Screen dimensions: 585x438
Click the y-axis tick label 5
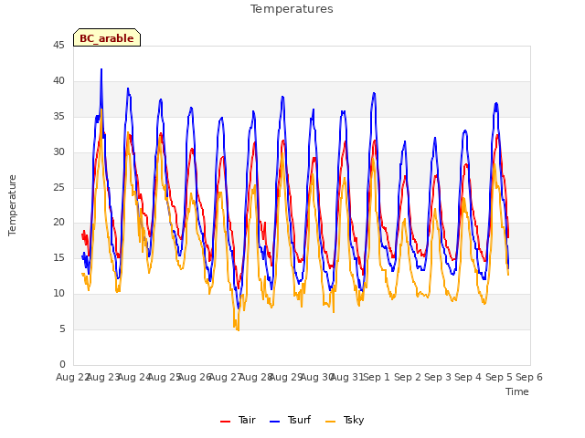62,328
